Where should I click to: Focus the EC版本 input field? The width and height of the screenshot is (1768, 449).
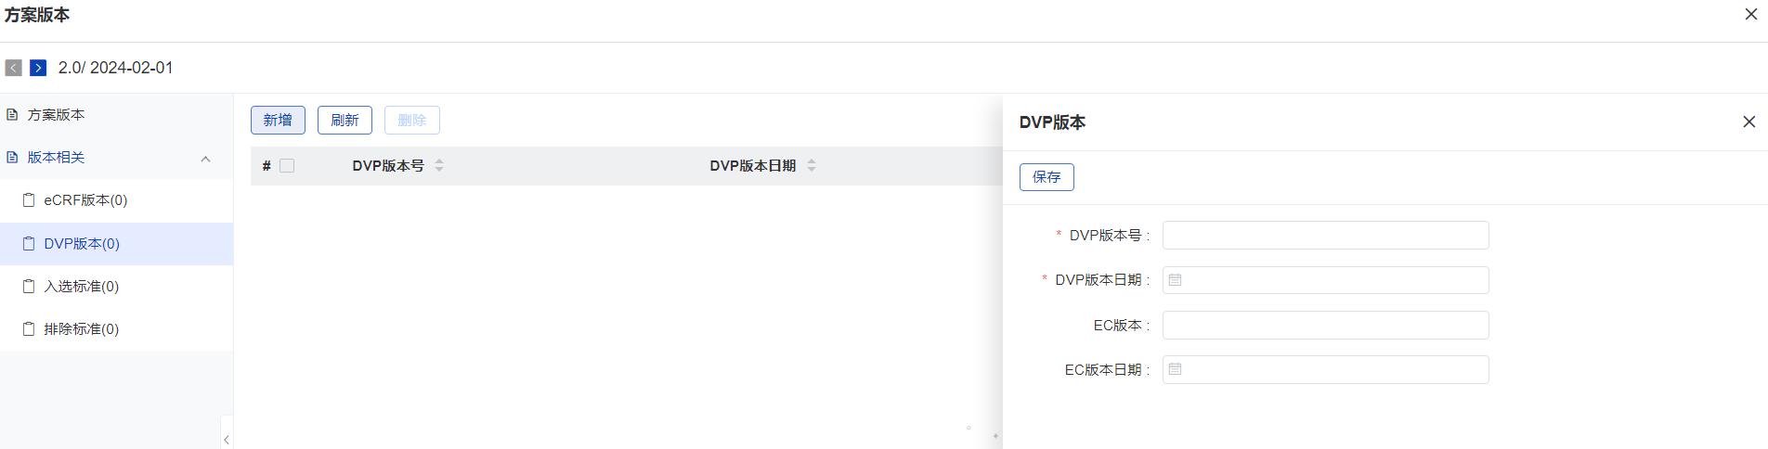[1325, 325]
